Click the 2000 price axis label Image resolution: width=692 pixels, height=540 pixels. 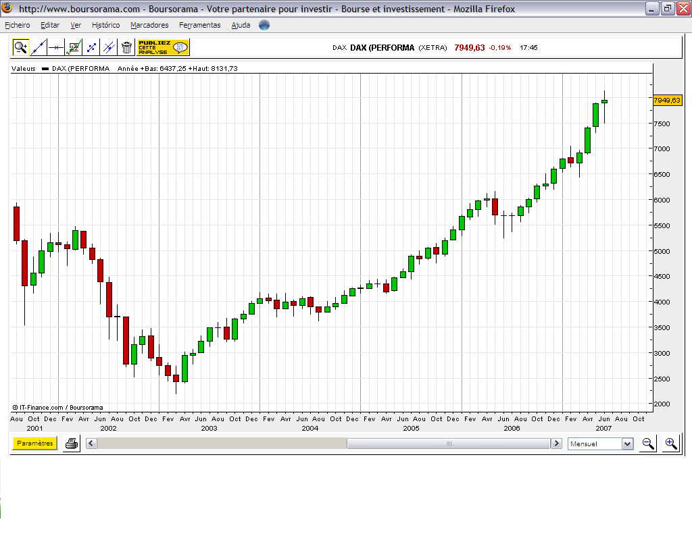click(x=662, y=404)
